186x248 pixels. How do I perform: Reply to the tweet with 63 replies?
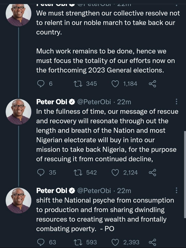[x=41, y=242]
